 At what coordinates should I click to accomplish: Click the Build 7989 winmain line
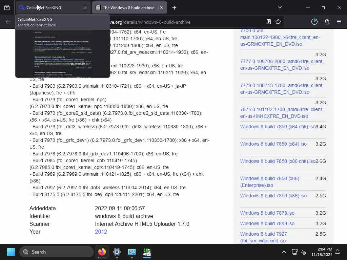coord(117,177)
